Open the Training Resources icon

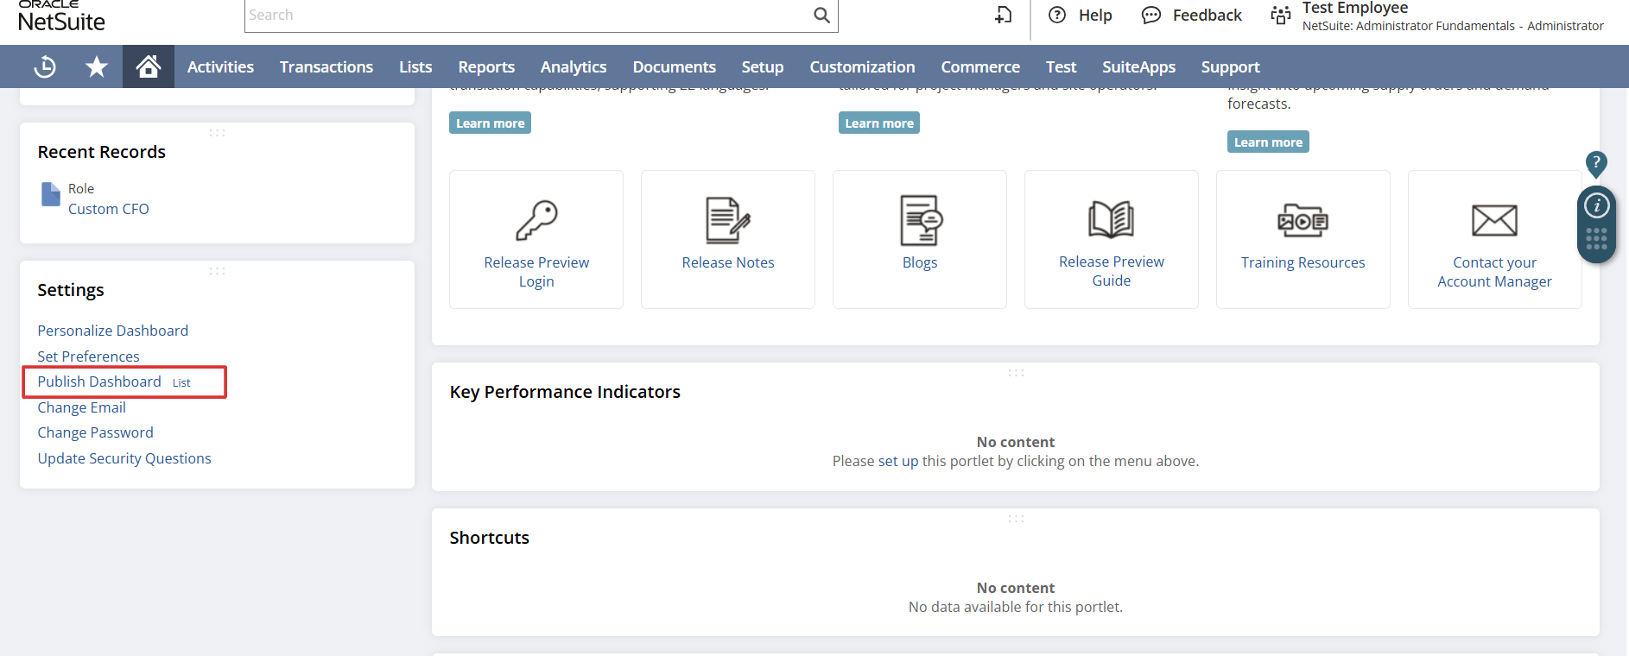click(x=1303, y=221)
